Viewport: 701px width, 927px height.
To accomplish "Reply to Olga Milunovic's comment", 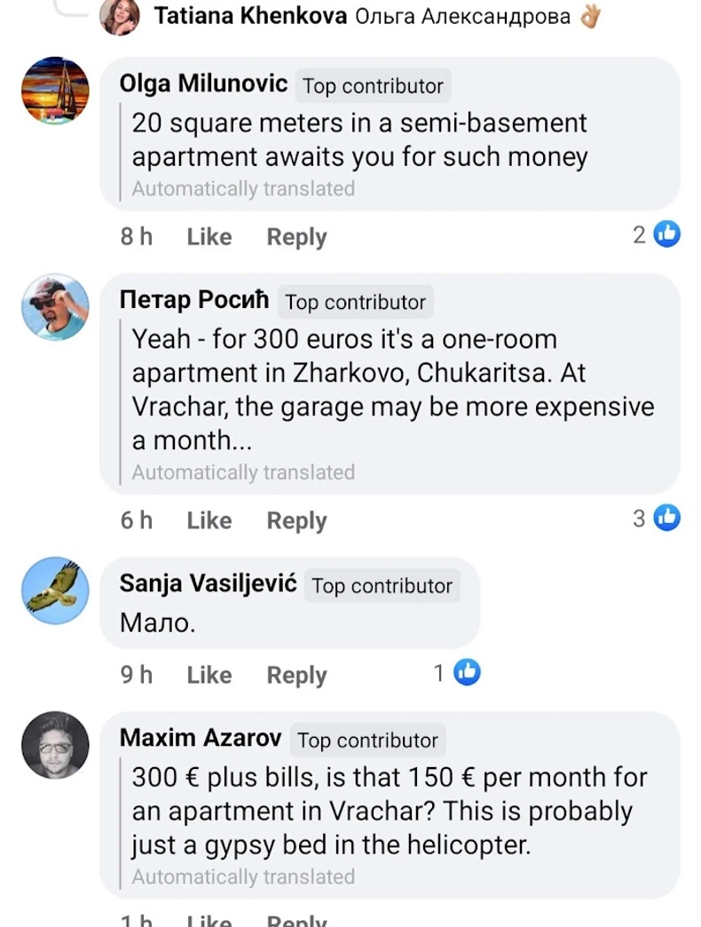I will [296, 237].
